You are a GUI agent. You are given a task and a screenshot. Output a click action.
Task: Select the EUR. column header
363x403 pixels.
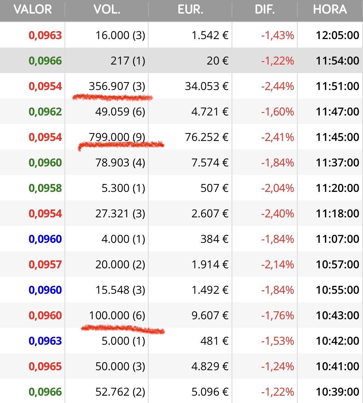(190, 10)
